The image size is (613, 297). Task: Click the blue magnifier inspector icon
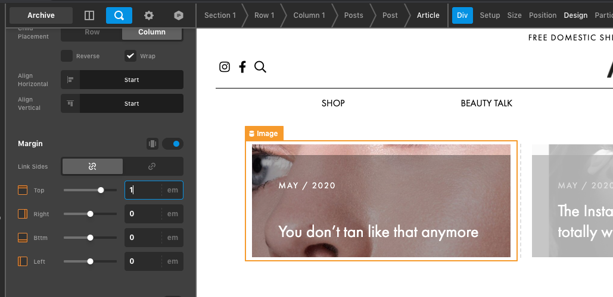[119, 15]
